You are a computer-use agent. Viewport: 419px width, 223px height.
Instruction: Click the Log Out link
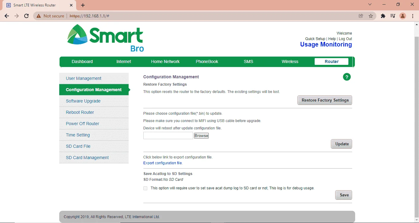coord(345,39)
